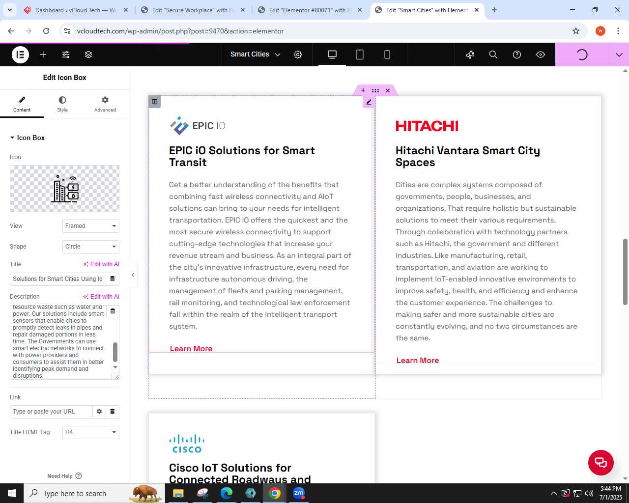The height and width of the screenshot is (503, 629).
Task: Select the Cisco logo image
Action: [x=187, y=444]
